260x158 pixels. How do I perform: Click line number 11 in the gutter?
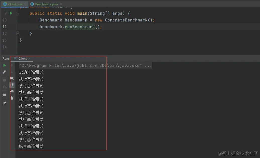tap(5, 27)
